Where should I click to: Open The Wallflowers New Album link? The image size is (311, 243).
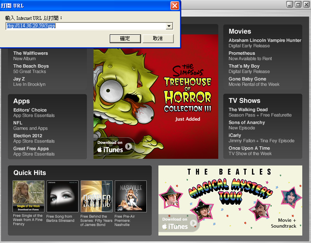(x=30, y=56)
